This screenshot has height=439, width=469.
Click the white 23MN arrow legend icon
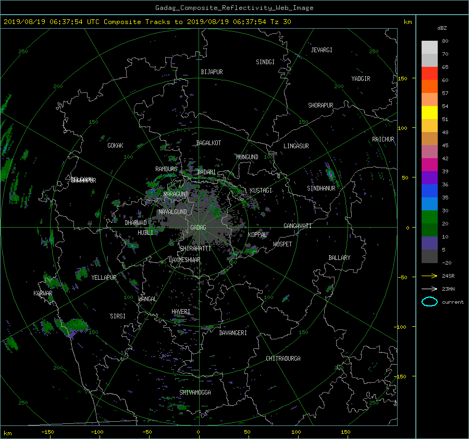[429, 289]
